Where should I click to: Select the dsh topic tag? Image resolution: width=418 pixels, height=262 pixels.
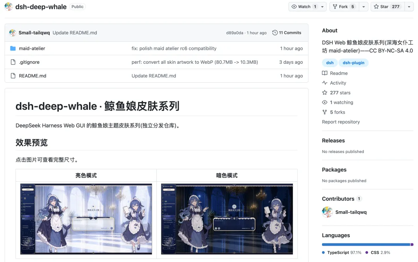(x=330, y=63)
